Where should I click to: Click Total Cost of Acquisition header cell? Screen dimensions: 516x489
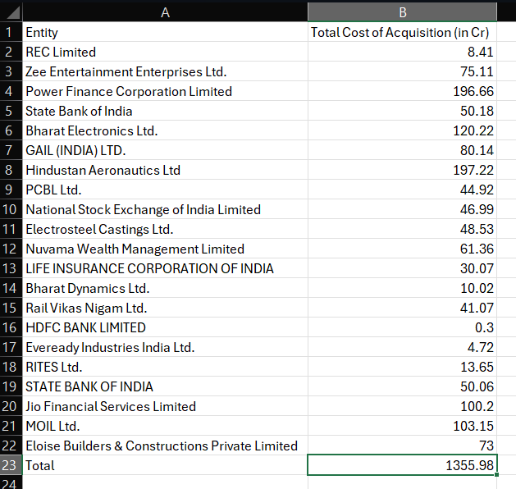point(402,32)
